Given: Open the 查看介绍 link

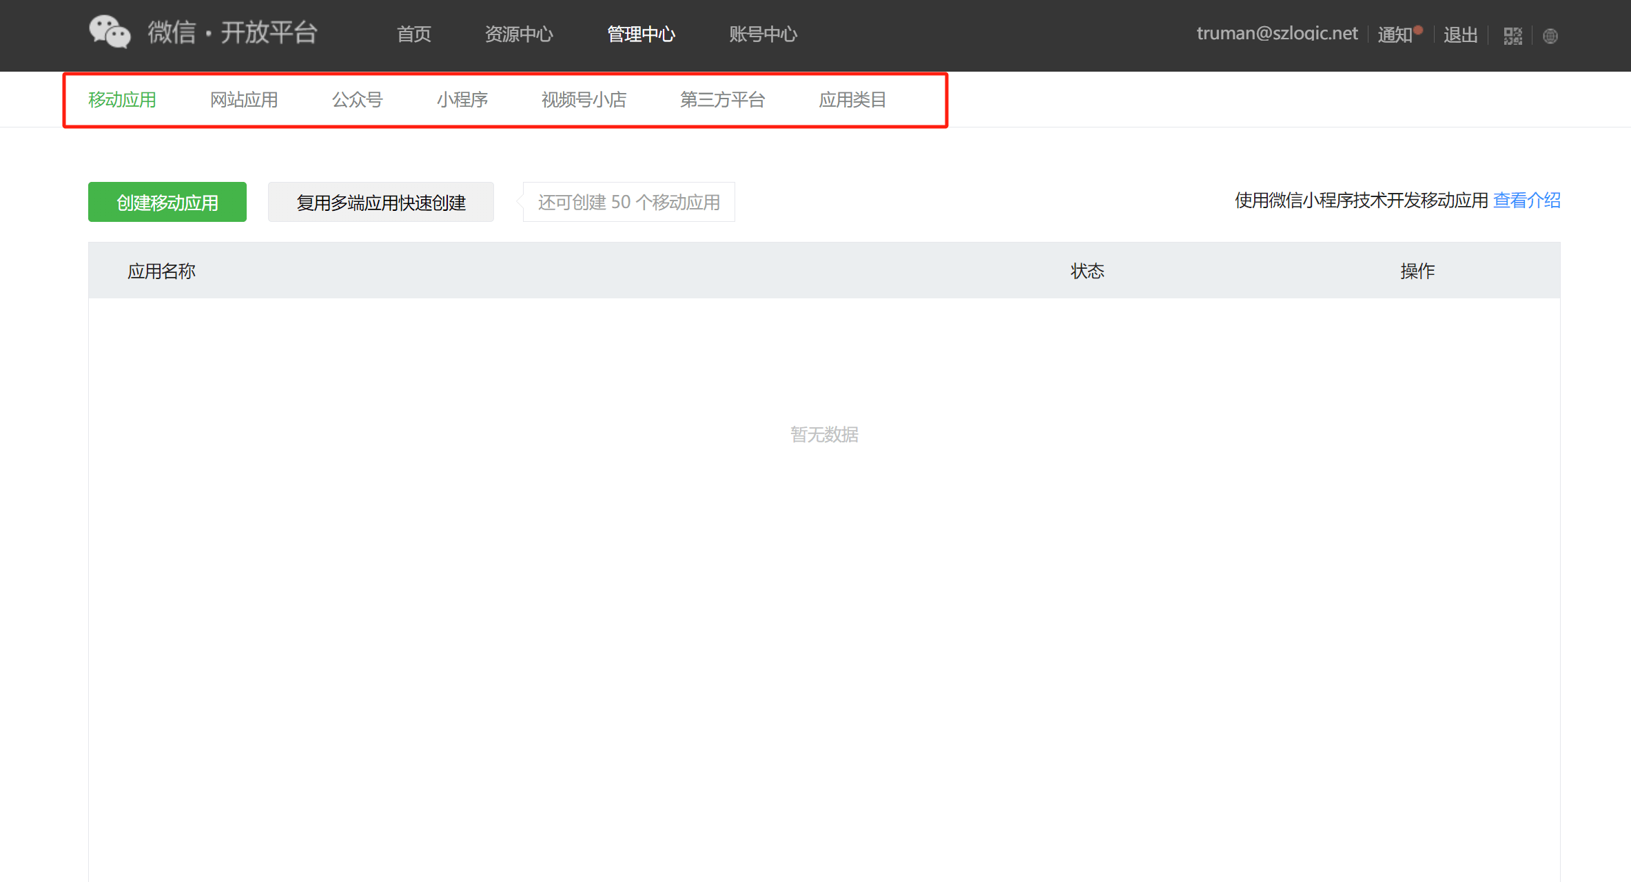Looking at the screenshot, I should click(1526, 200).
